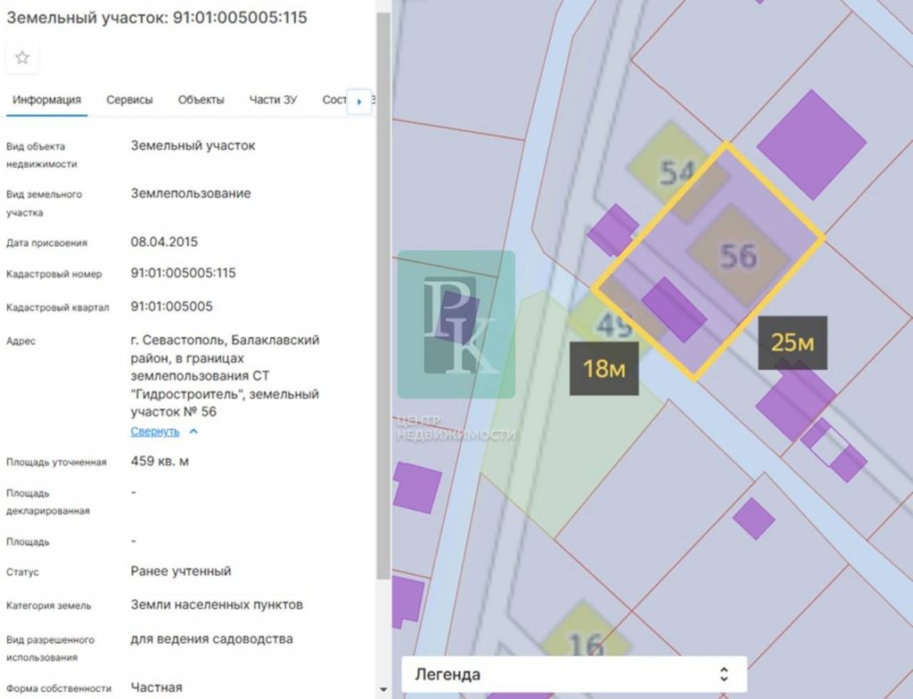Click the large purple building north of parcel 56

[810, 144]
